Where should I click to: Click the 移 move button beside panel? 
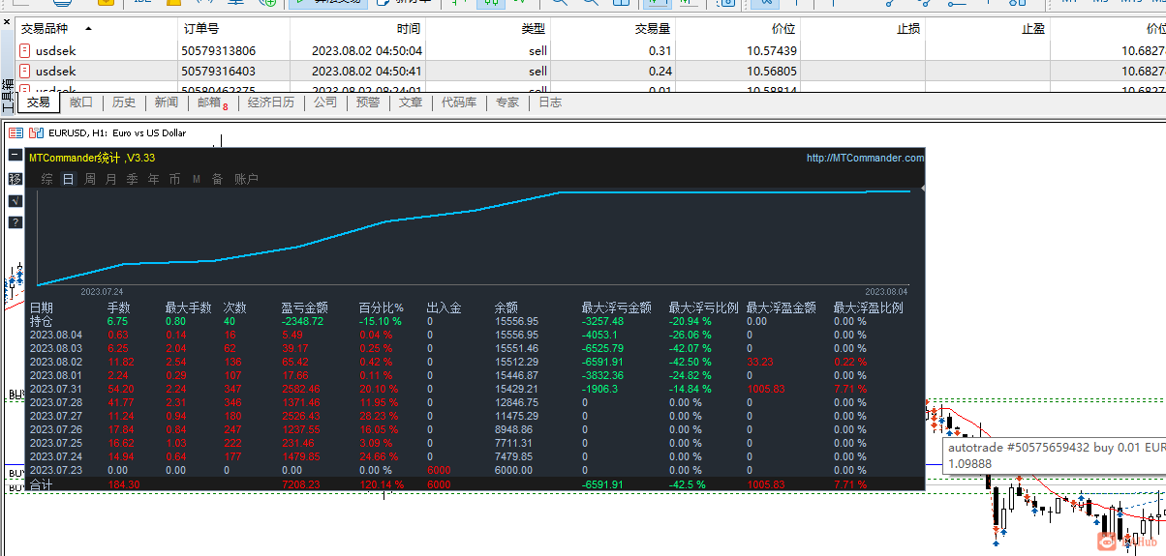pos(15,179)
